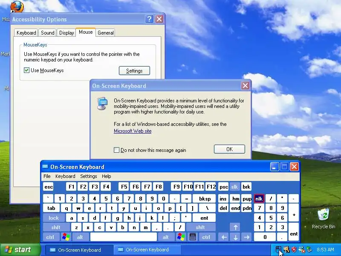Open the Keyboard menu

coord(65,176)
